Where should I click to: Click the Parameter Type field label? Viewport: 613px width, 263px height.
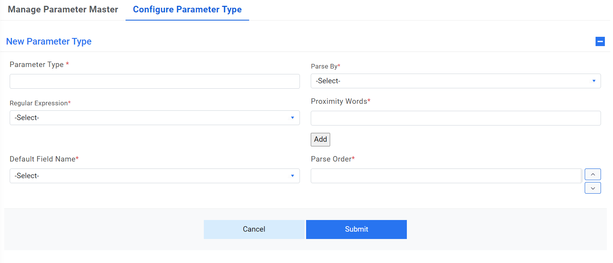tap(37, 64)
